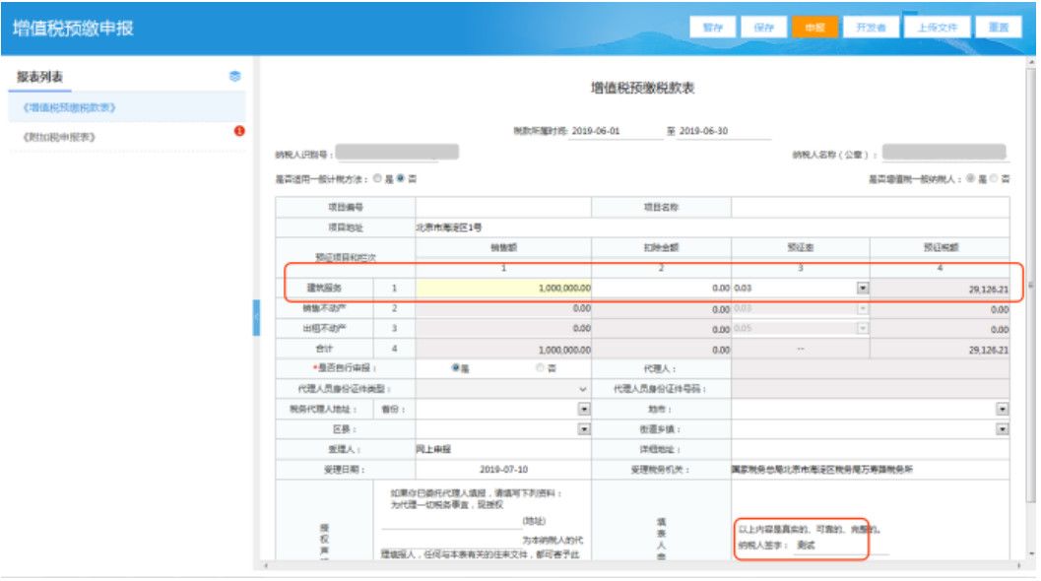
Task: Click the end date field 2019-06-30
Action: (724, 131)
